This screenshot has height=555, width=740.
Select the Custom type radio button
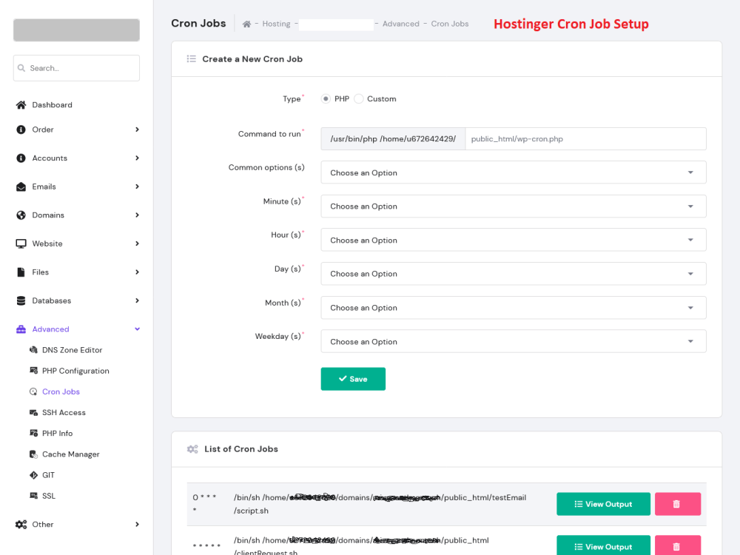[x=359, y=98]
